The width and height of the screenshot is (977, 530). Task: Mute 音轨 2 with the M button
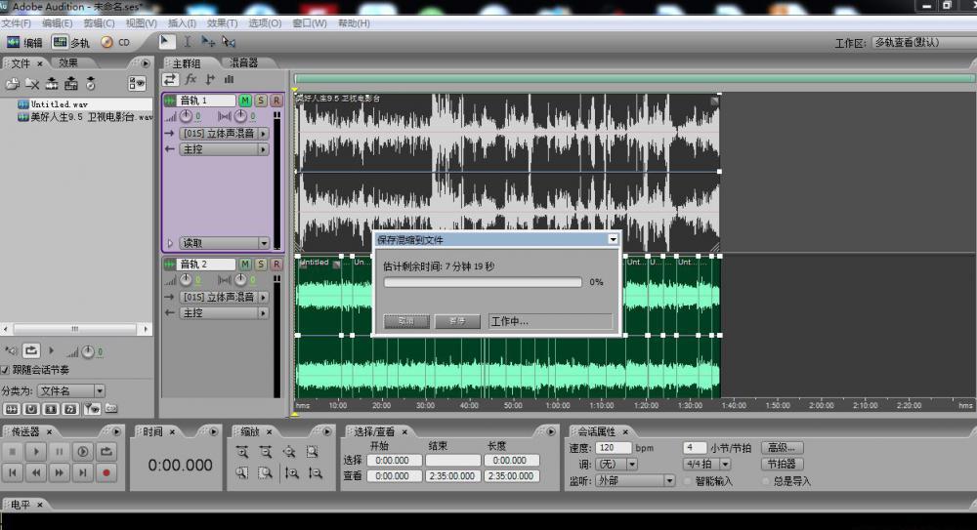245,265
